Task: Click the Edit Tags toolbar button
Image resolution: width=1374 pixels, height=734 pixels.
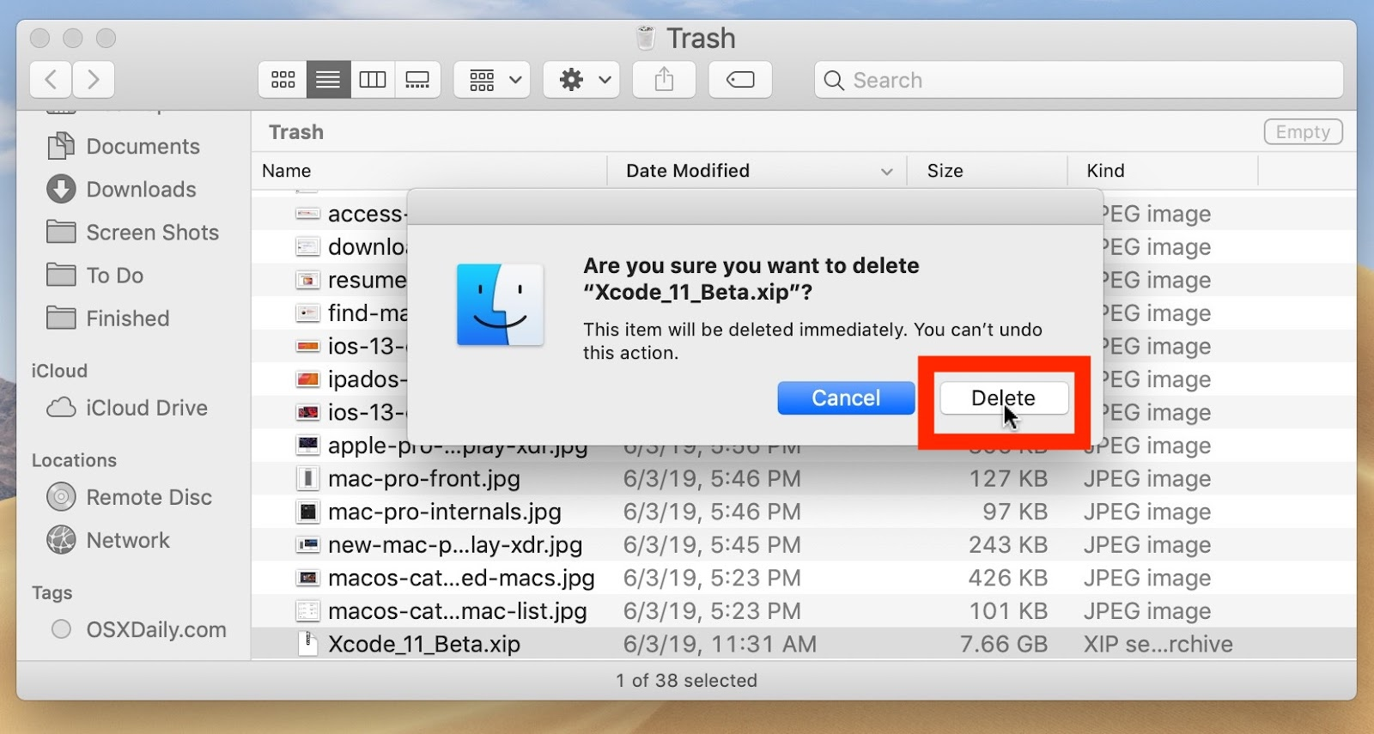Action: (739, 80)
